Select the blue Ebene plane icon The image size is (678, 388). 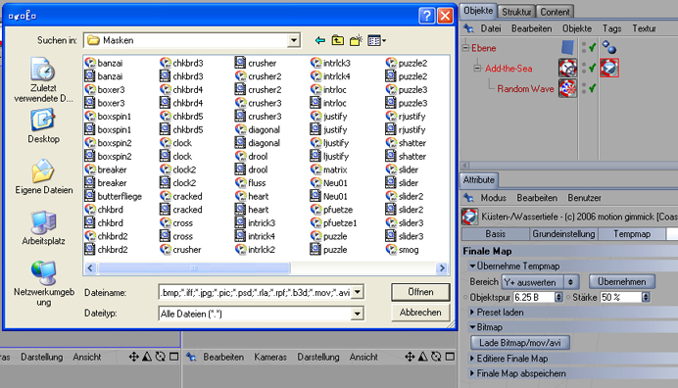pos(567,48)
